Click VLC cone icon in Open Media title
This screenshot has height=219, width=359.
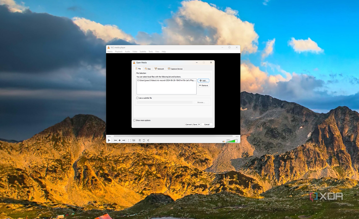134,63
